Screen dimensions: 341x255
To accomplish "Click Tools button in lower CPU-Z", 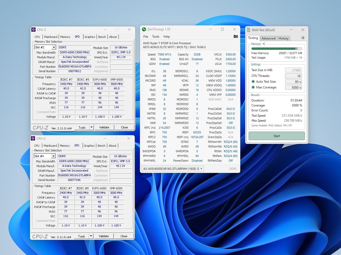I will 81,236.
